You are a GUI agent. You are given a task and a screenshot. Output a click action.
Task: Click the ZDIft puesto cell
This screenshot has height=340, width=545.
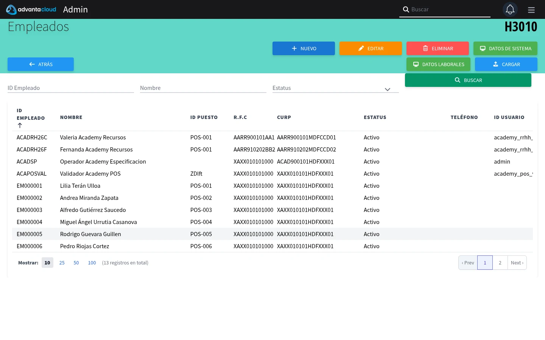click(196, 173)
